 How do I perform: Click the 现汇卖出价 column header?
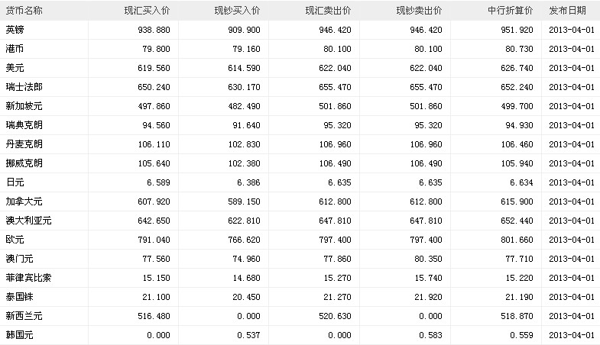tap(329, 11)
